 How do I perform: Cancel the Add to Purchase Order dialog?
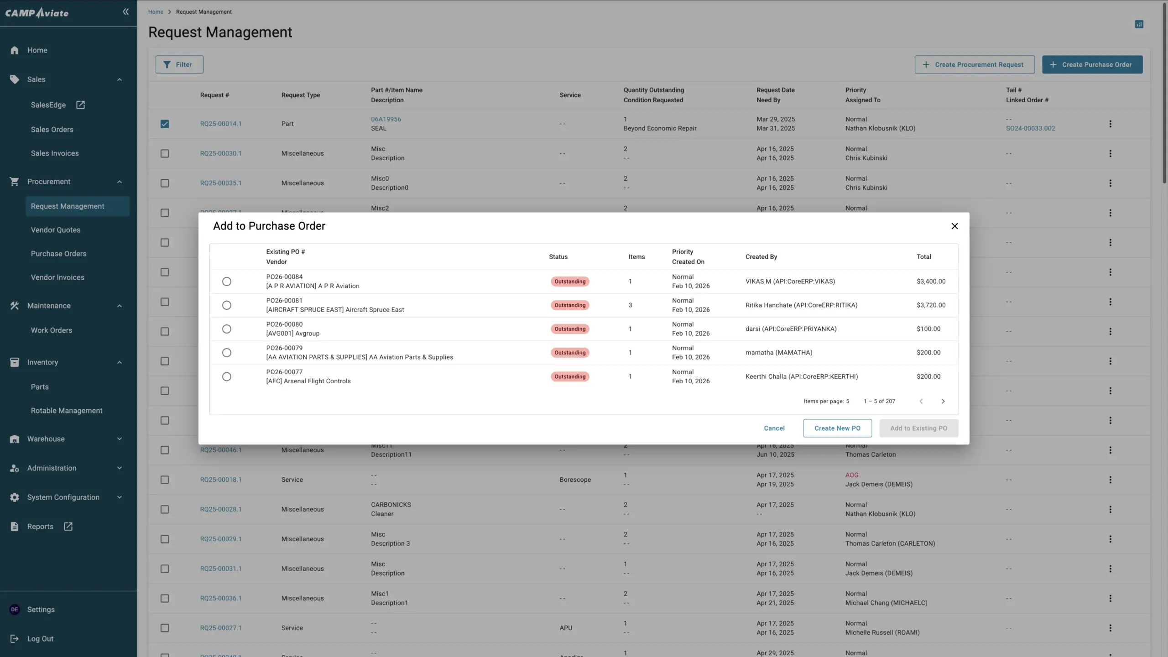pos(774,428)
